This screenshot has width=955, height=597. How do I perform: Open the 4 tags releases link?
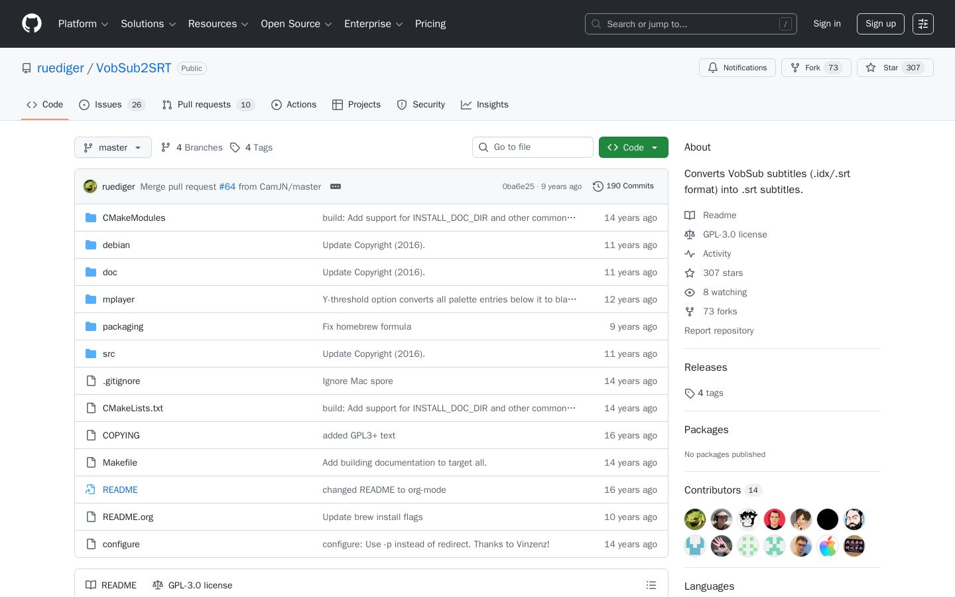point(704,393)
